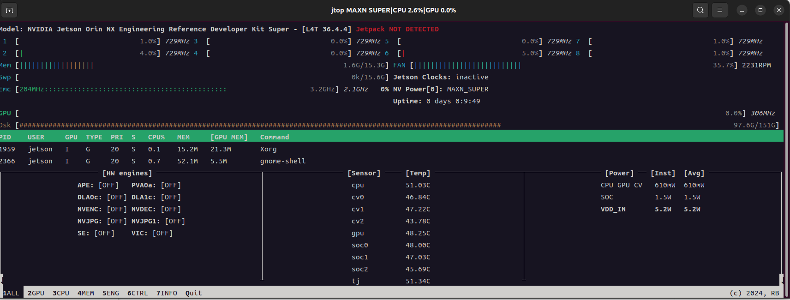Minimize the jtop terminal window
The width and height of the screenshot is (790, 300).
click(x=742, y=10)
